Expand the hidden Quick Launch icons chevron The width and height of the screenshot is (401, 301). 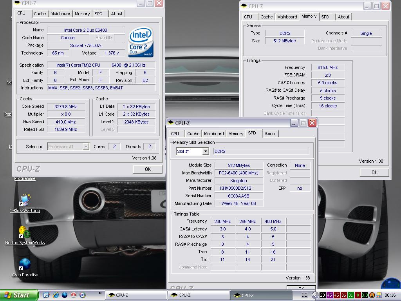[100, 293]
